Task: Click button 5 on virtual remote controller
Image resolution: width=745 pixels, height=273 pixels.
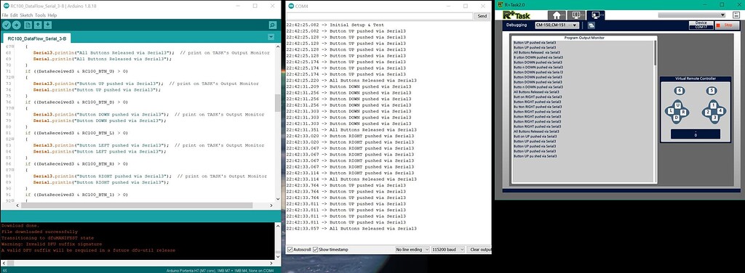Action: [x=711, y=91]
